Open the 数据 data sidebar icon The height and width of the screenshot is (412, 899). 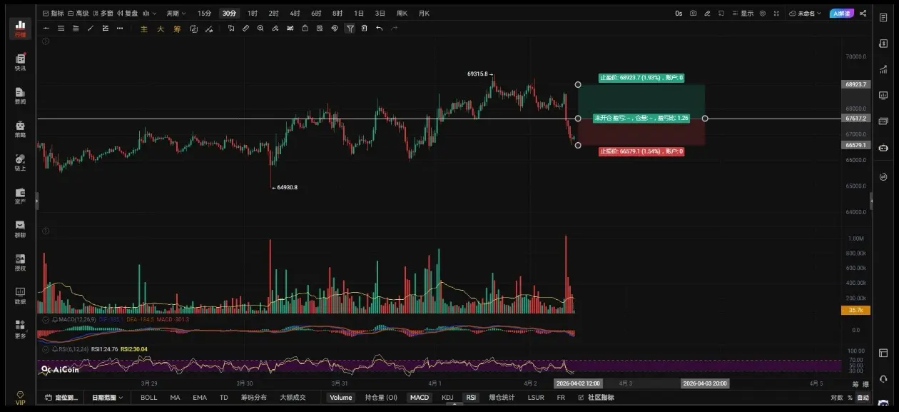click(20, 295)
